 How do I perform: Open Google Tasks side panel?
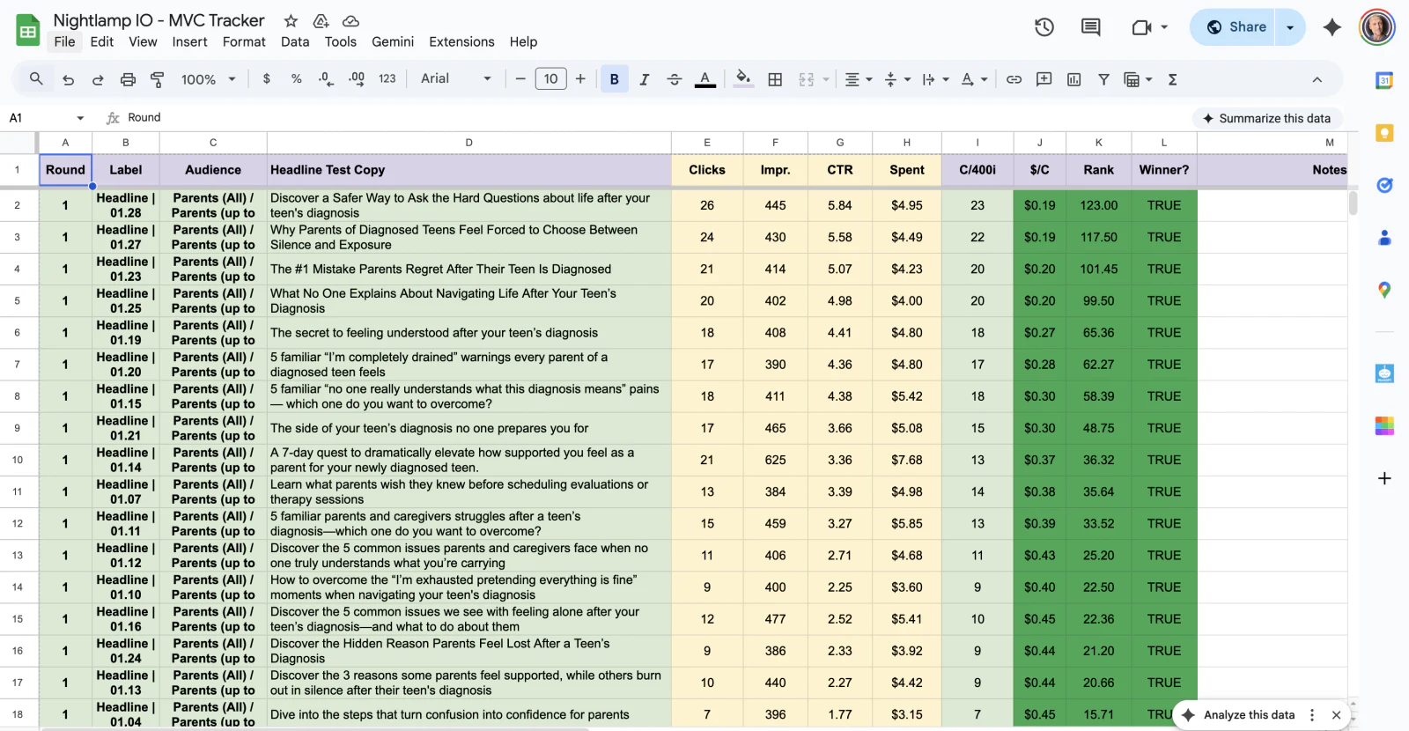coord(1384,185)
